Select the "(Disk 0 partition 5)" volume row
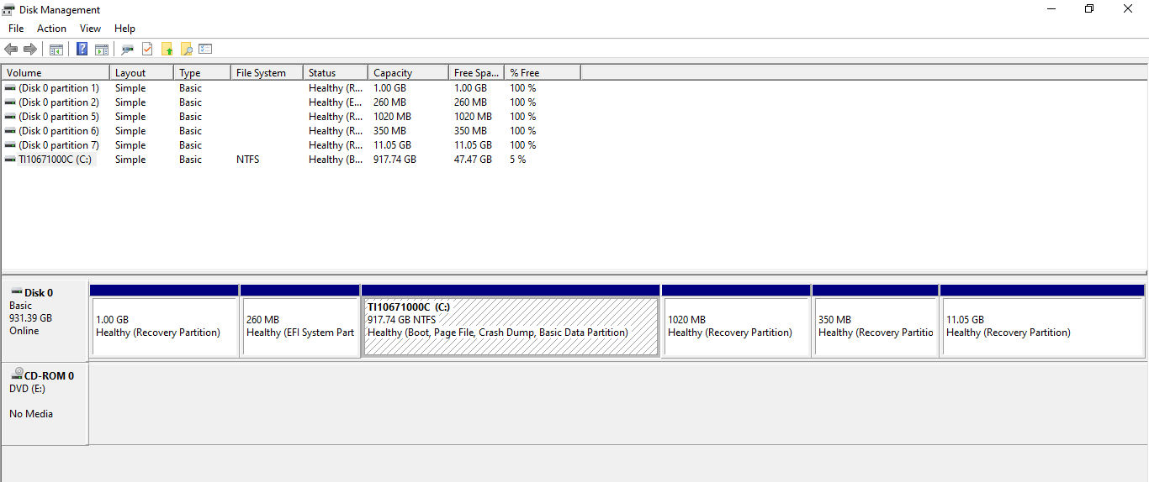 point(291,117)
